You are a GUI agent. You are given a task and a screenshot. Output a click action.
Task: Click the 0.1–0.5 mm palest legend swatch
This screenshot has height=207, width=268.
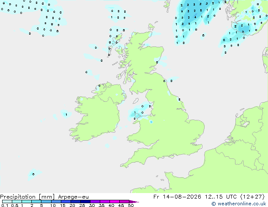[7, 202]
